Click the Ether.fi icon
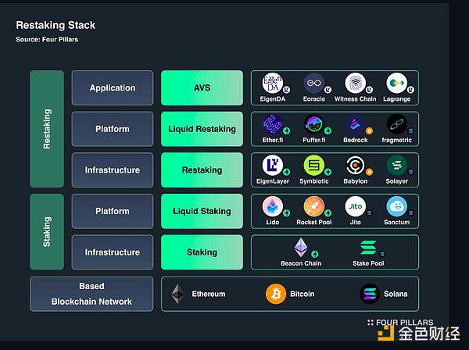 273,124
